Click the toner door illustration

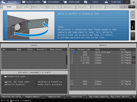pyautogui.click(x=31, y=25)
